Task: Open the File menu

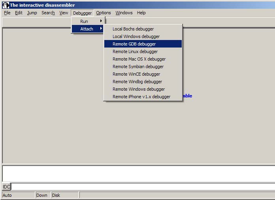Action: point(7,13)
